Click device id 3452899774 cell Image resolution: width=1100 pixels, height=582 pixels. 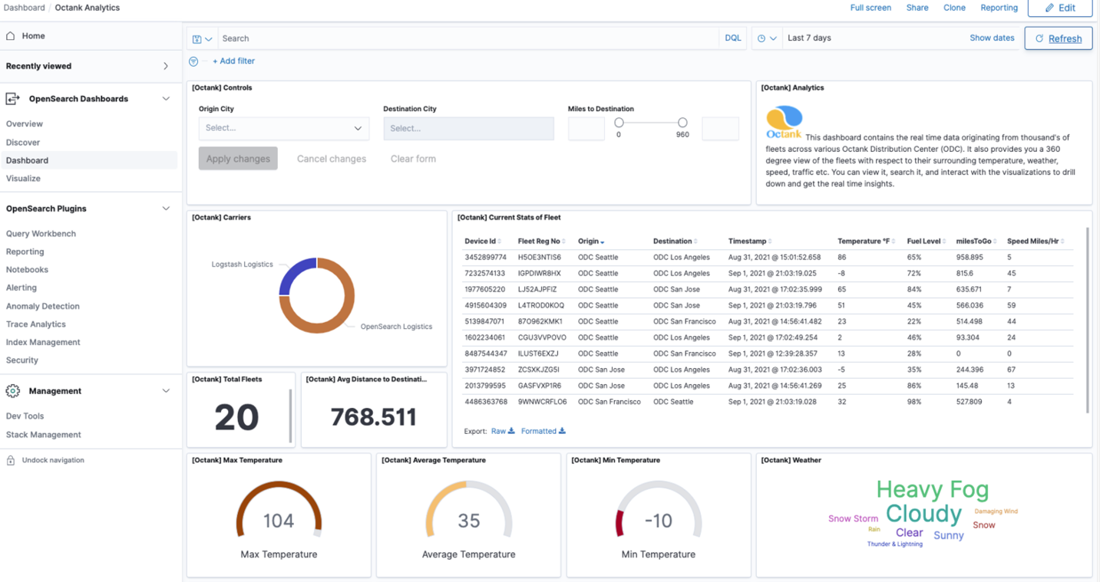486,258
